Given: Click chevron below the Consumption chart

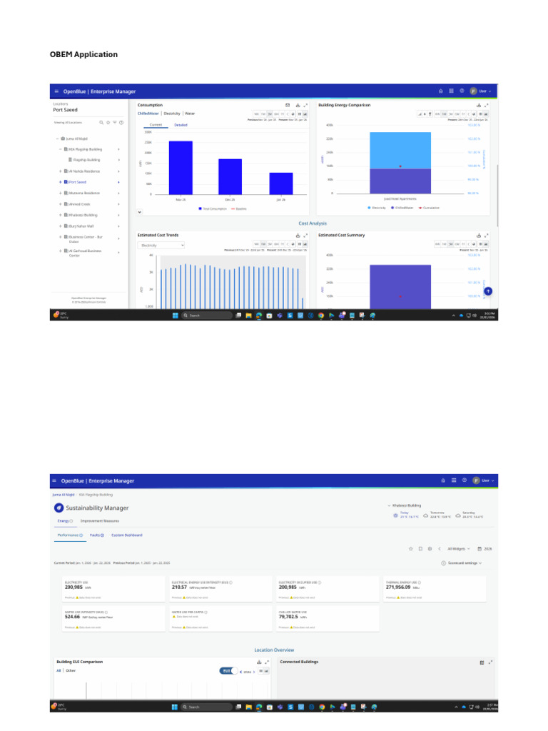Looking at the screenshot, I should (x=139, y=212).
